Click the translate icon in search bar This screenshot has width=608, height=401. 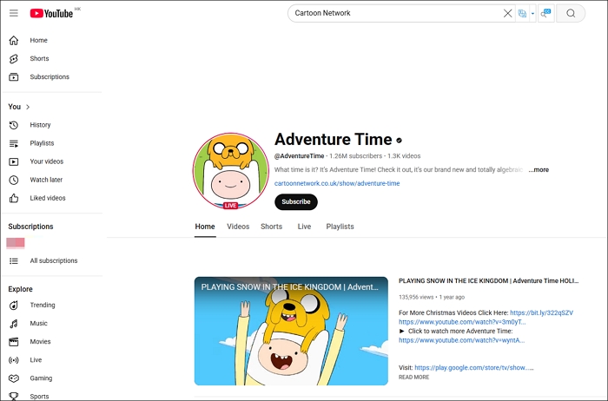click(x=522, y=14)
